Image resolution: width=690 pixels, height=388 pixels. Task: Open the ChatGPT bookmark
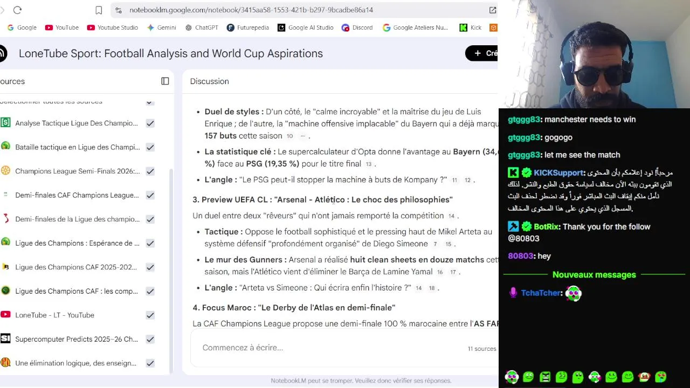pyautogui.click(x=201, y=27)
